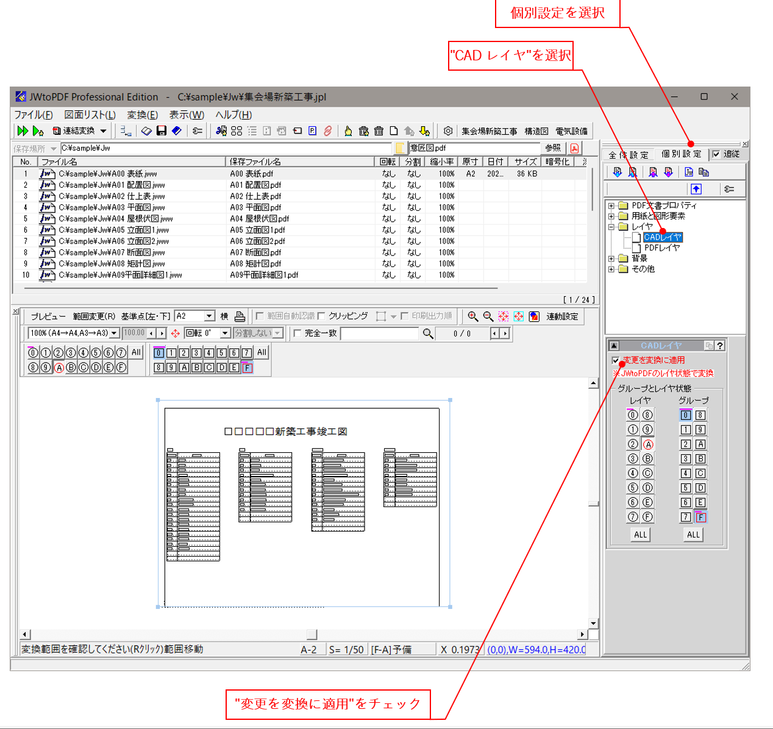
Task: Switch to the 全体設定 tab
Action: pyautogui.click(x=628, y=155)
